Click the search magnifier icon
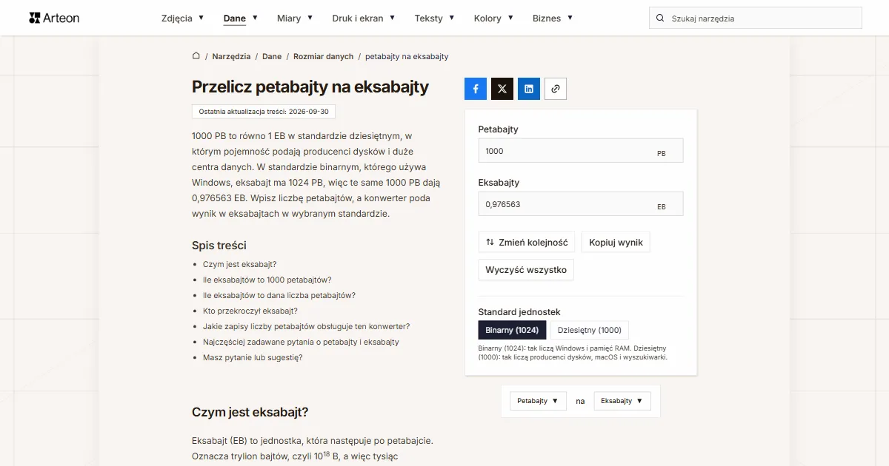Viewport: 889px width, 466px height. point(660,18)
